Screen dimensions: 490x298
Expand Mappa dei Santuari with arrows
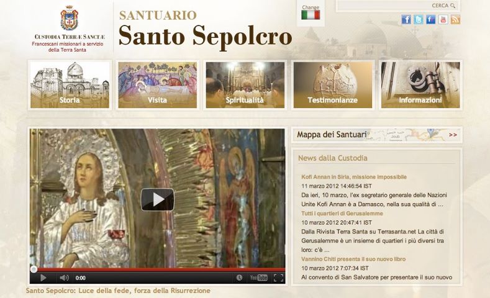(453, 134)
